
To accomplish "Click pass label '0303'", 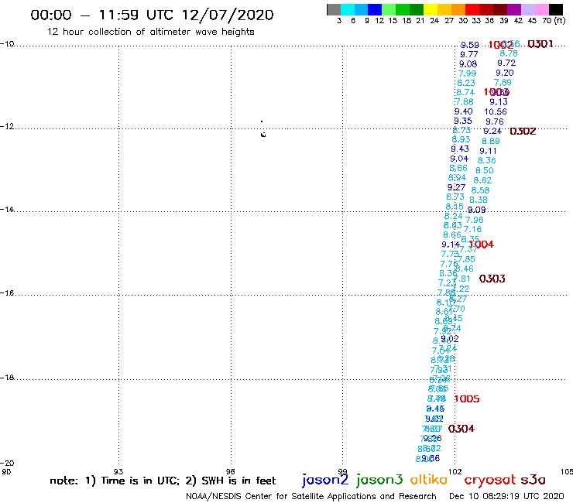I will 492,279.
